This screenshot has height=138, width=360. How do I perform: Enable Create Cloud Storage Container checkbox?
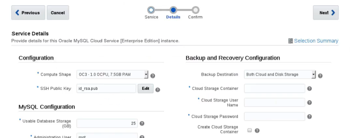[250, 130]
